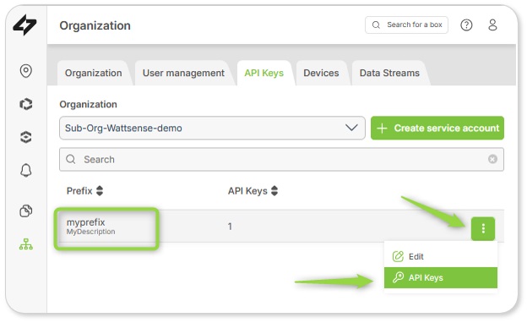Click the Create service account button
This screenshot has width=527, height=323.
(437, 128)
